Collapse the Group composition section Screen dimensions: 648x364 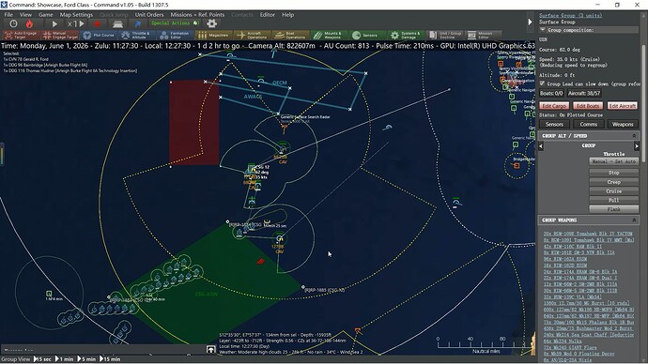coord(542,30)
